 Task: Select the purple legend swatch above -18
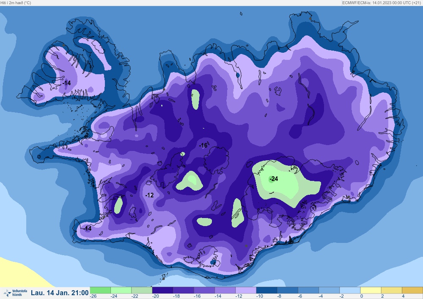[183, 290]
